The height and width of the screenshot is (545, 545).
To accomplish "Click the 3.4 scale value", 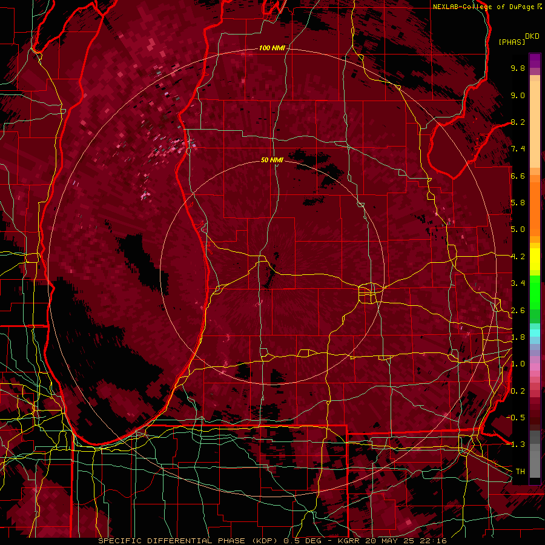I will 518,283.
